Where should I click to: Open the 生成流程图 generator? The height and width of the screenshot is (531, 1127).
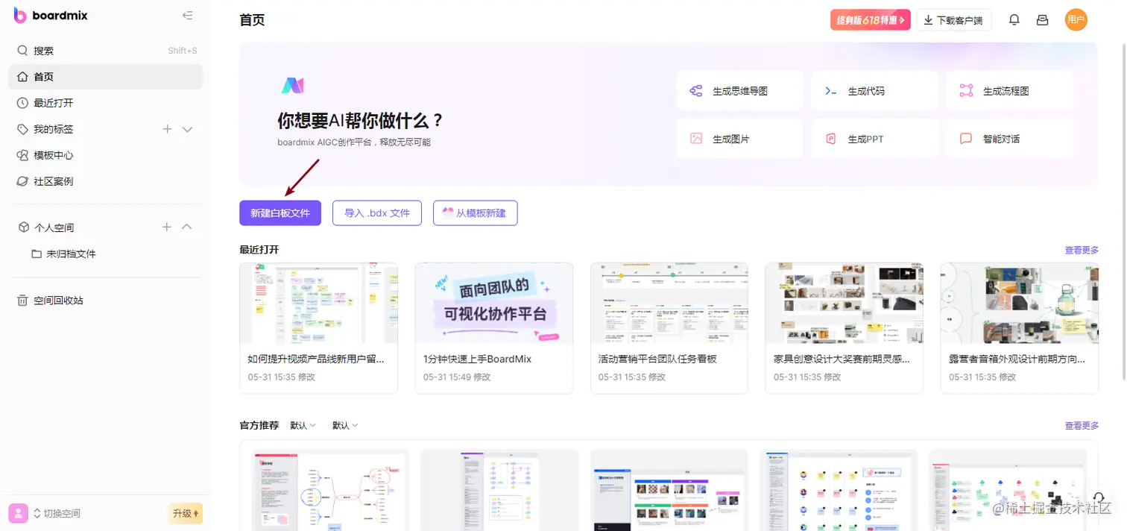tap(1009, 89)
